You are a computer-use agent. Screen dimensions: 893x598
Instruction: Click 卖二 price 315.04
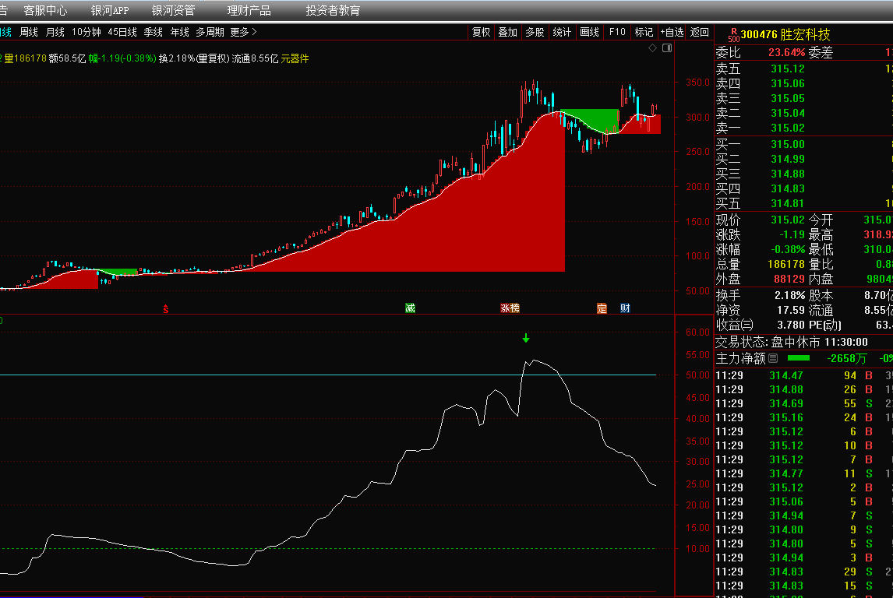coord(788,113)
